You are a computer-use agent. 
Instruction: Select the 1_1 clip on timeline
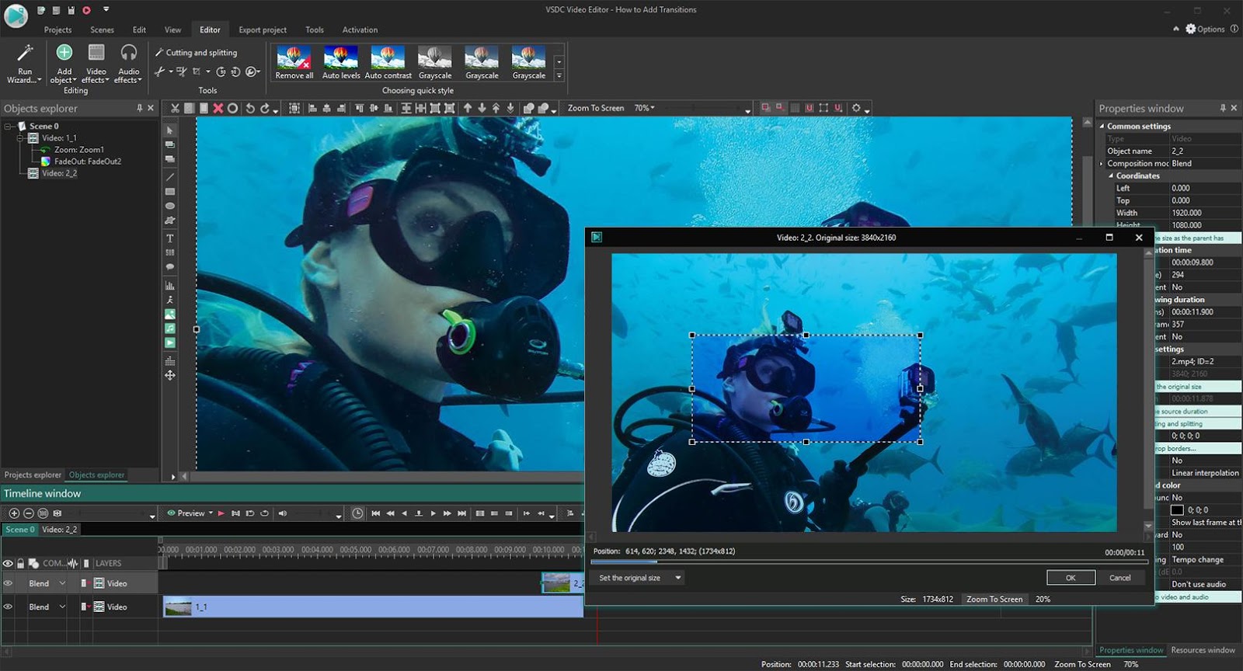373,607
